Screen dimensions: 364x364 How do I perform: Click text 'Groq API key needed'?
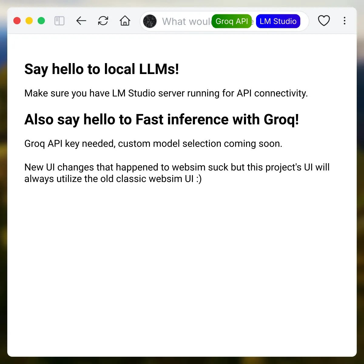[x=70, y=143]
